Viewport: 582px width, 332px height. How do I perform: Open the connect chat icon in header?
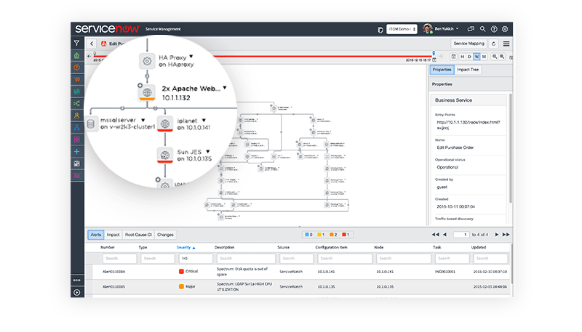point(471,29)
